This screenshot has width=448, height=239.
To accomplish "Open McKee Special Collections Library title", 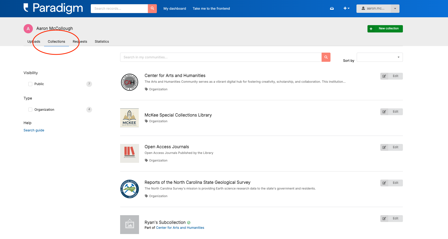I will click(178, 115).
